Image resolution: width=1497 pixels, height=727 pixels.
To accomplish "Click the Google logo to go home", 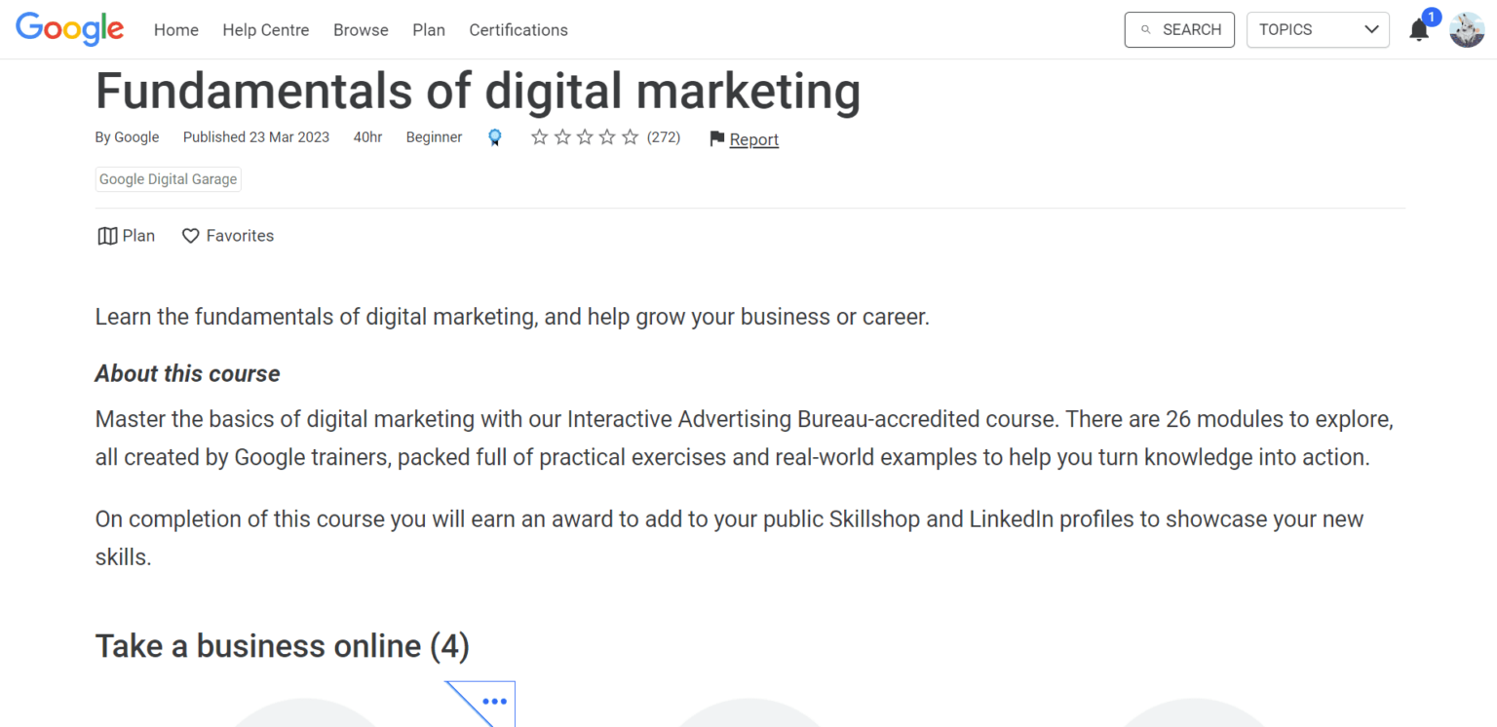I will coord(69,28).
